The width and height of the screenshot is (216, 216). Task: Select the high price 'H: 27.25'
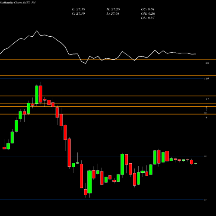click(113, 10)
